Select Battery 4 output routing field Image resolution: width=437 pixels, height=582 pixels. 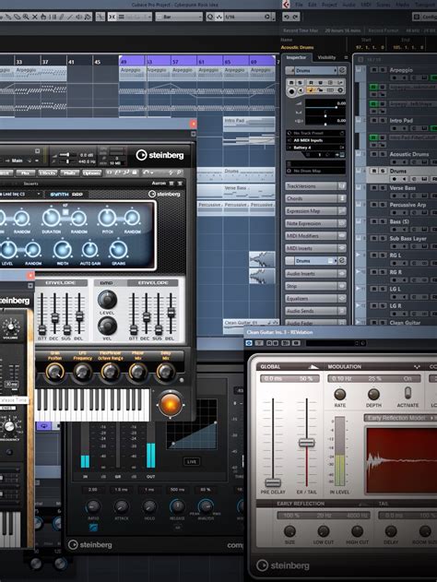pos(315,148)
